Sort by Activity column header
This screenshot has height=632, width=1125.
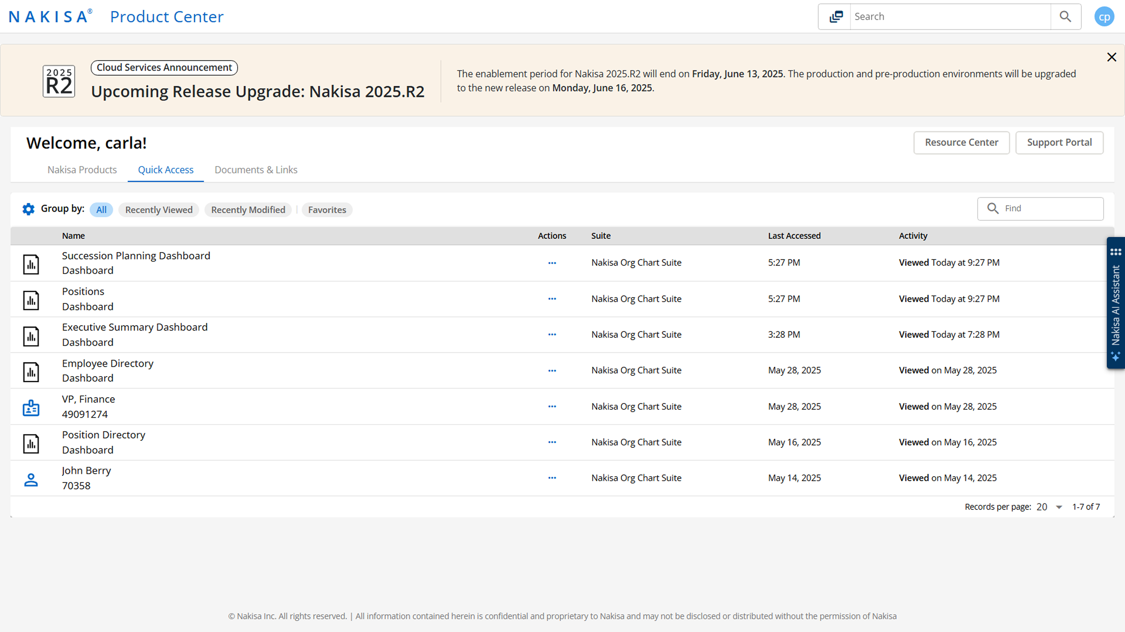[x=913, y=236]
